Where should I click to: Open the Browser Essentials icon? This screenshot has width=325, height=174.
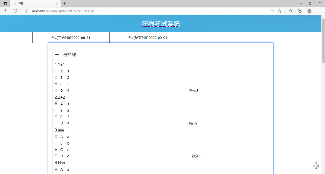coord(299,11)
